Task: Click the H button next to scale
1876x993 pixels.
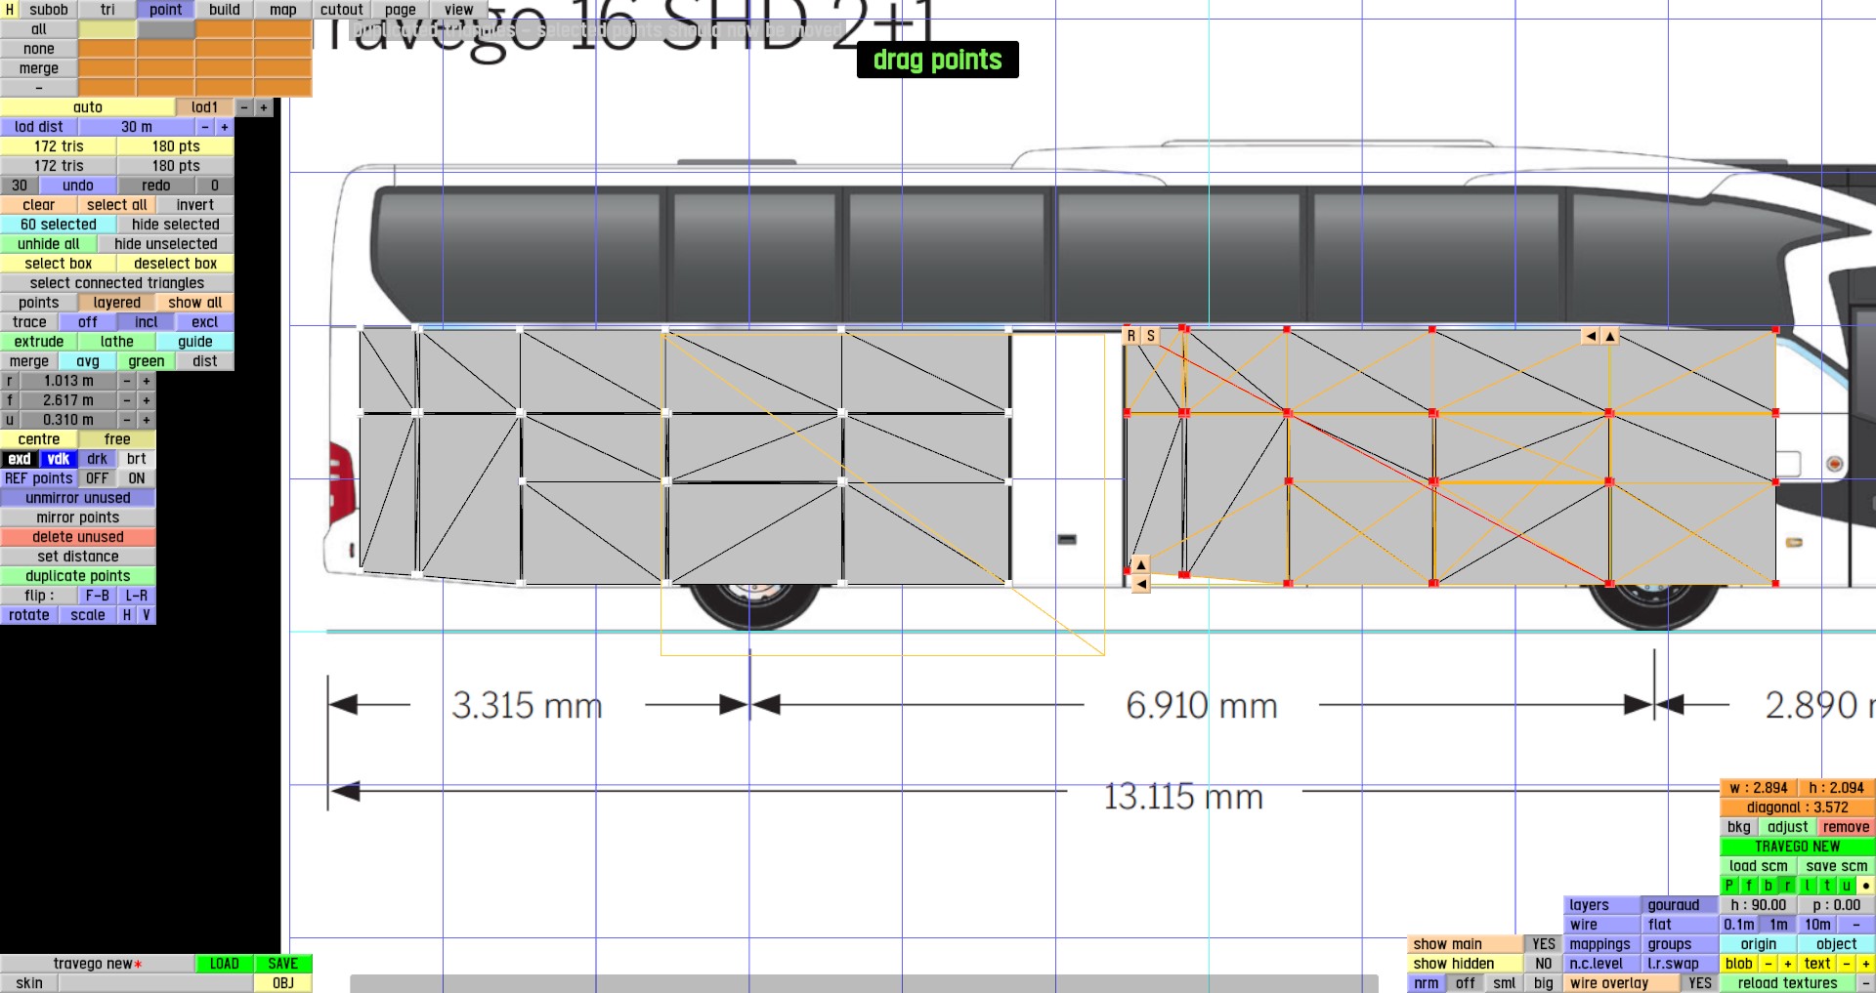Action: click(x=127, y=615)
